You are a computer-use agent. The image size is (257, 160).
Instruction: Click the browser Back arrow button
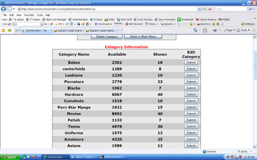pos(4,9)
